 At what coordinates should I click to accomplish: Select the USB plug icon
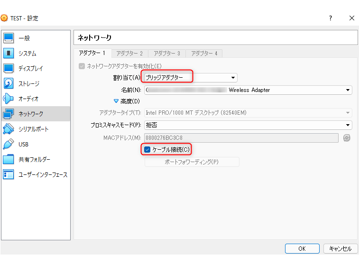click(9, 144)
